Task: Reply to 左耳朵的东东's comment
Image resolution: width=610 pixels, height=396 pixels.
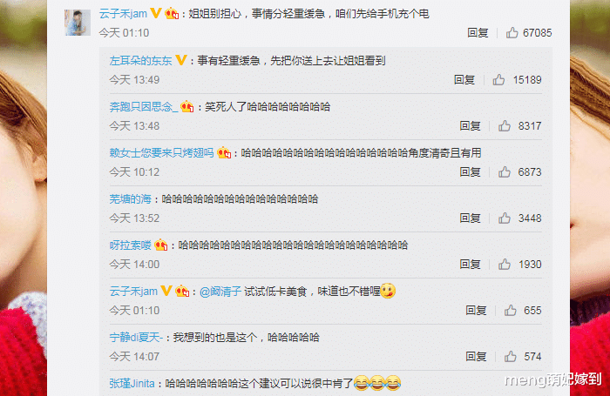Action: click(x=464, y=80)
